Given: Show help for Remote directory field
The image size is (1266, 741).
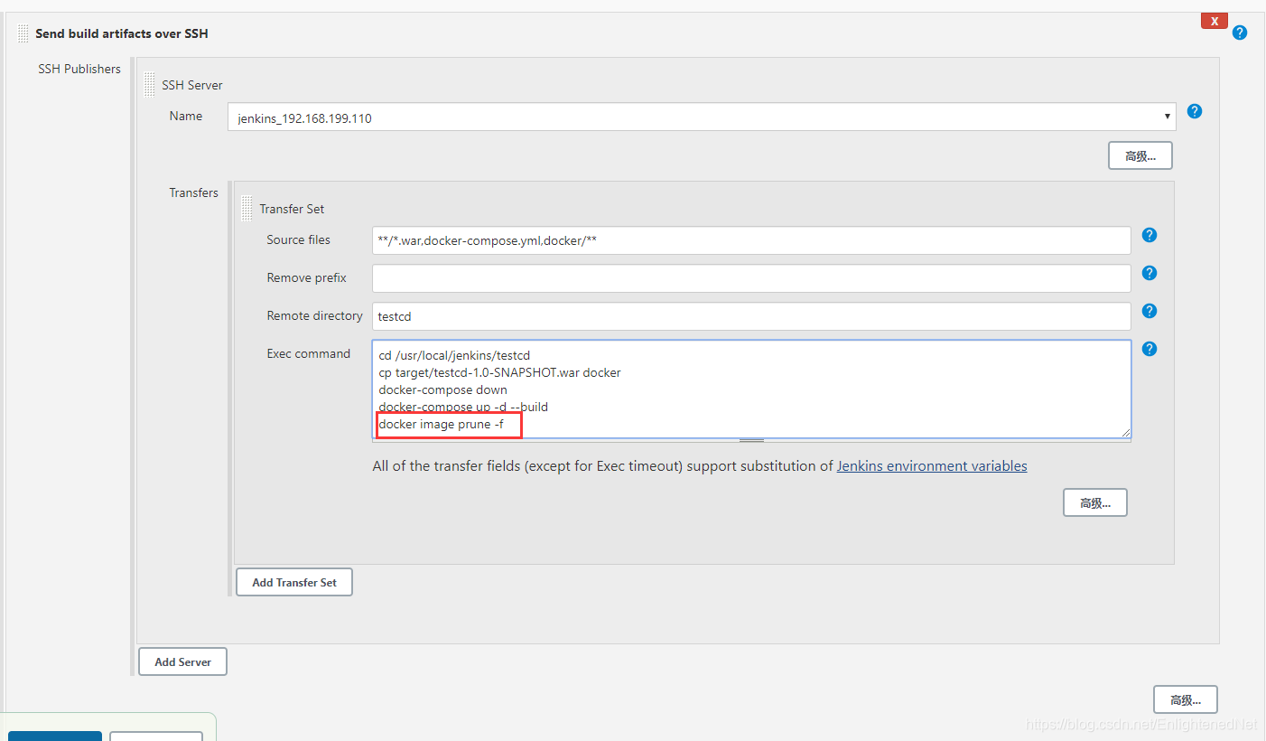Looking at the screenshot, I should 1150,311.
